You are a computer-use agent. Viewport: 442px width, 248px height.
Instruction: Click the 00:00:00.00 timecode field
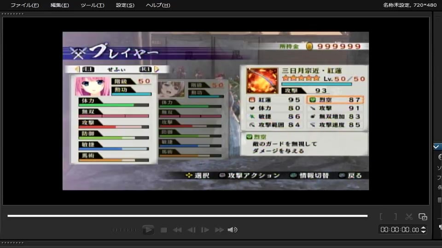click(x=400, y=230)
